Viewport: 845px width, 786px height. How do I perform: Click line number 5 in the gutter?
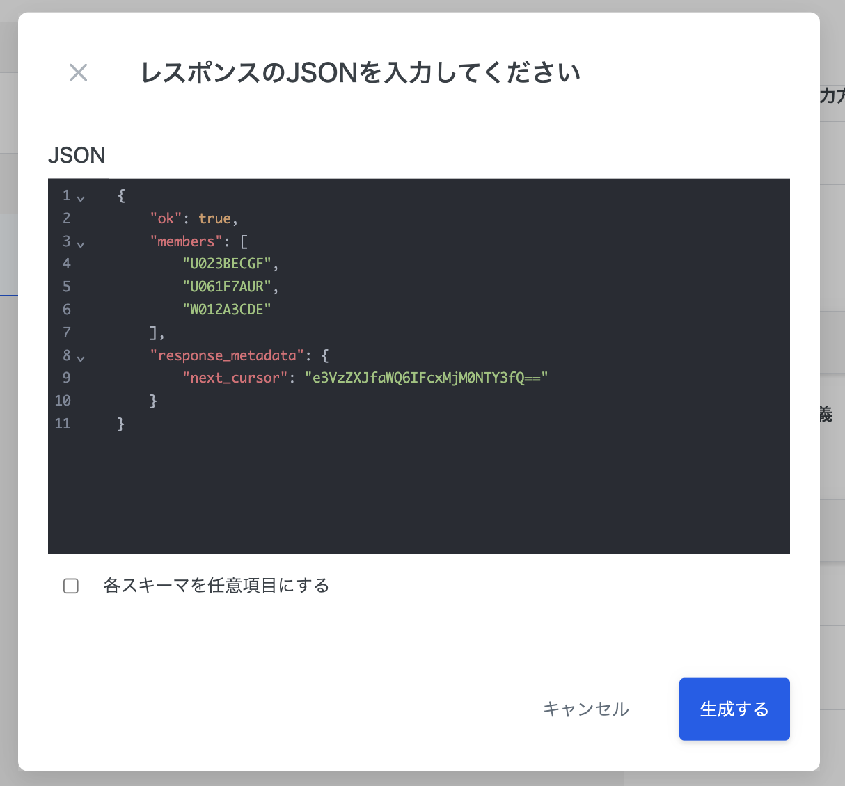tap(67, 286)
